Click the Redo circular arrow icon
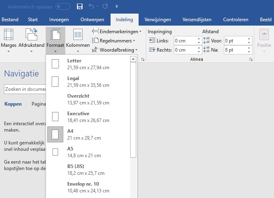The height and width of the screenshot is (198, 274). (x=105, y=6)
